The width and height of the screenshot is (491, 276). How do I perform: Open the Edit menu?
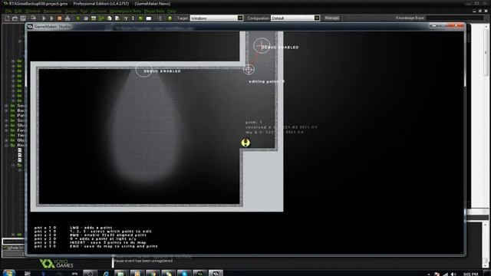click(18, 11)
